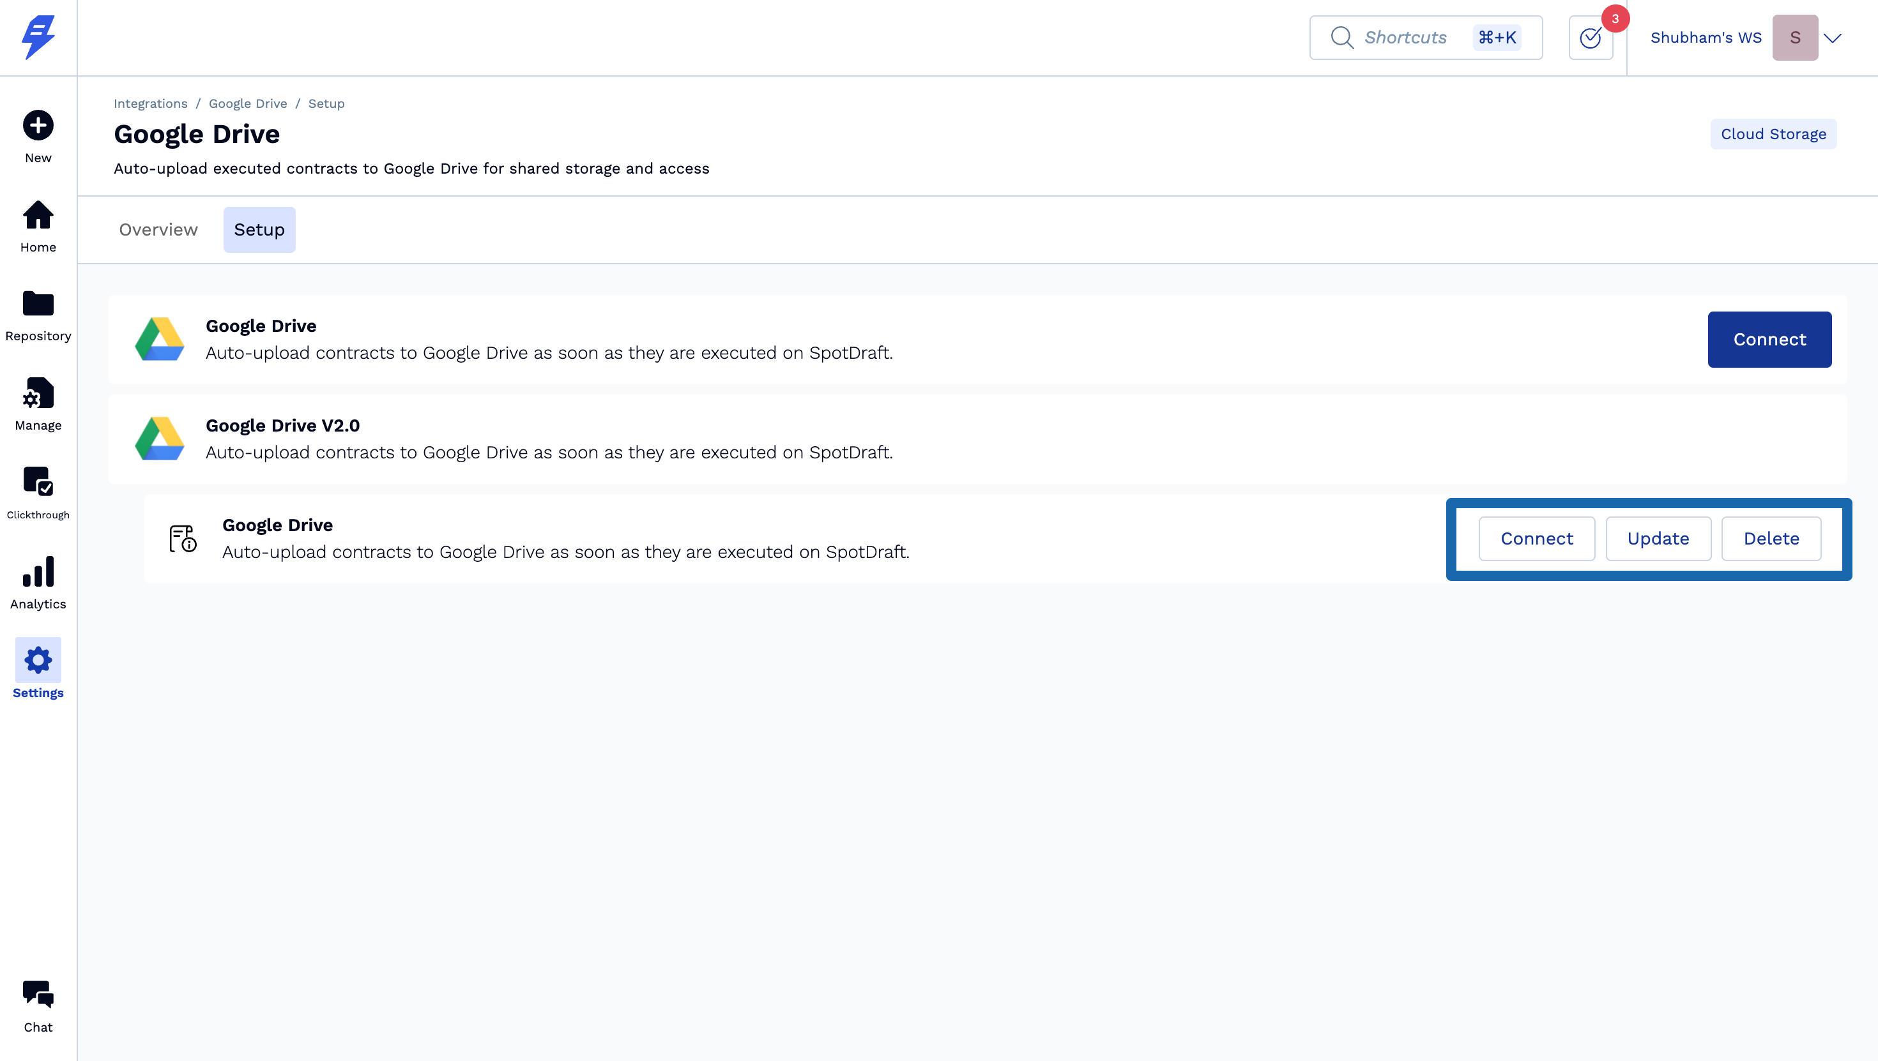This screenshot has height=1061, width=1878.
Task: Open the Repository folder icon
Action: coord(38,304)
